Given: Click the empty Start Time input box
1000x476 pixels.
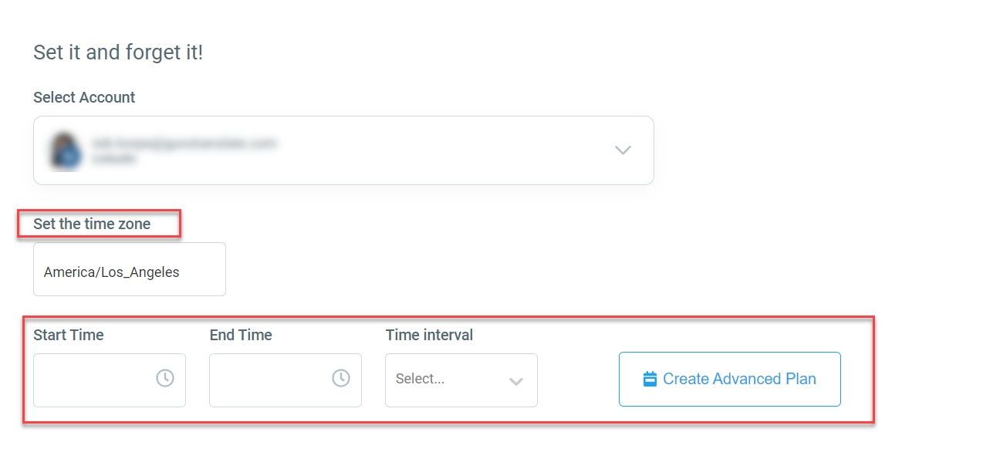Looking at the screenshot, I should pos(100,379).
